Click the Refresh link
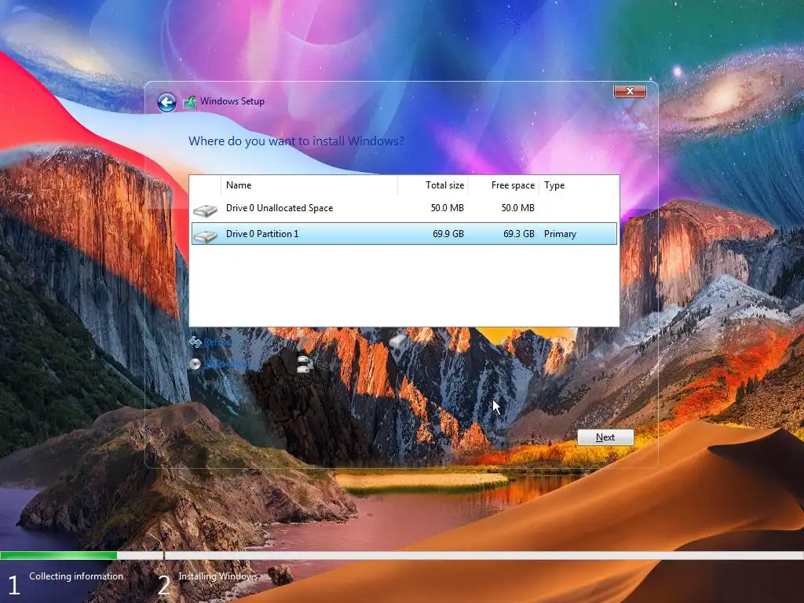 218,342
